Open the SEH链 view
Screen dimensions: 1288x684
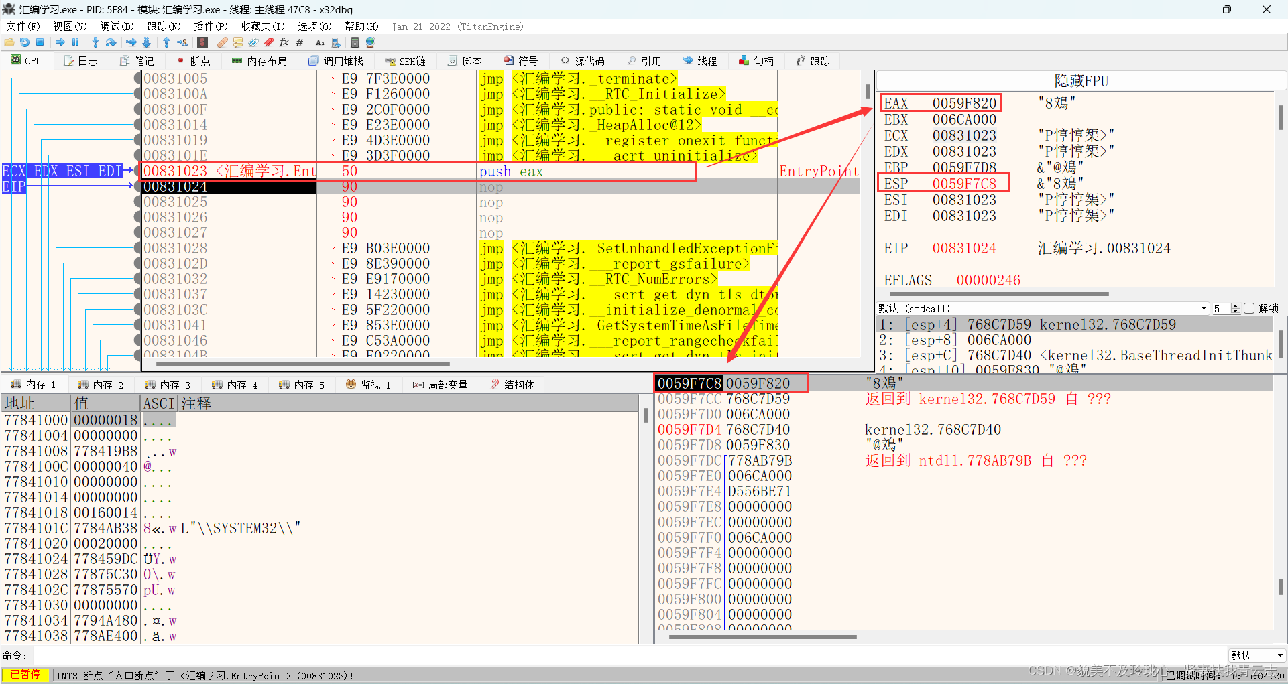(x=406, y=60)
